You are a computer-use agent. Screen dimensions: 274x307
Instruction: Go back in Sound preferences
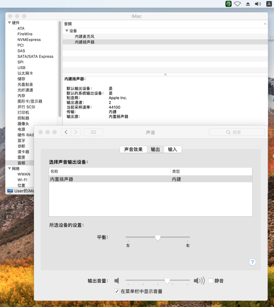point(66,132)
